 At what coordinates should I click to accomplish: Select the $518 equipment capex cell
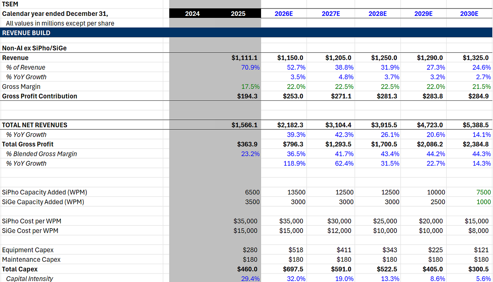coord(296,250)
